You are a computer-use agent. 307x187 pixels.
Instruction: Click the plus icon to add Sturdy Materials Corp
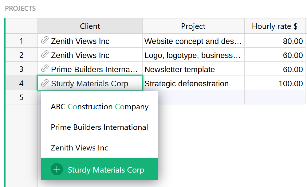coord(57,169)
